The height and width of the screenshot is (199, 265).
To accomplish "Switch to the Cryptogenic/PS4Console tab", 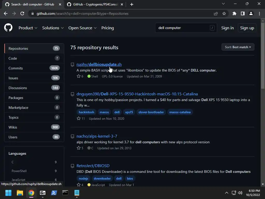I will click(x=95, y=4).
